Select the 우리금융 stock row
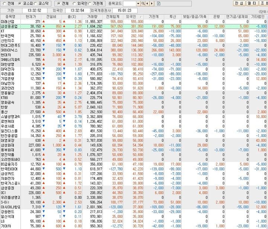Viewport: 268px width, 229px height. [x=133, y=74]
